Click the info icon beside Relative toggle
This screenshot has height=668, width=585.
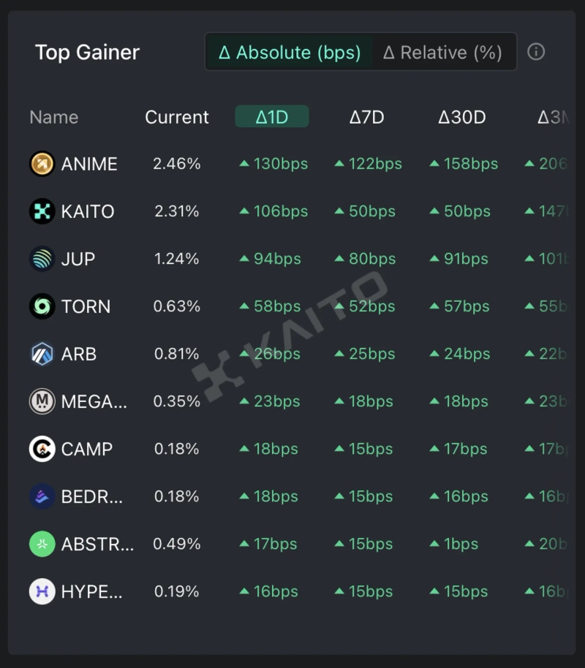536,52
